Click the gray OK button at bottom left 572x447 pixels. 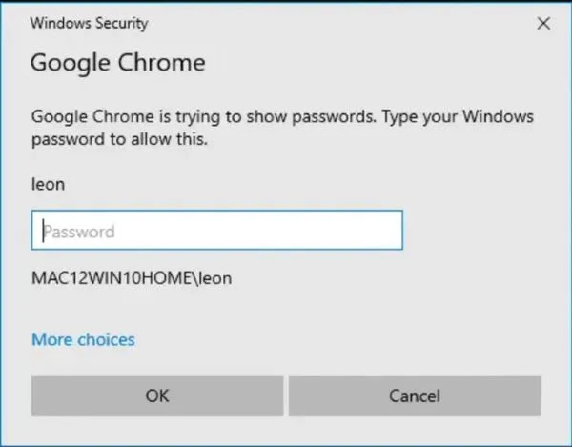tap(156, 396)
